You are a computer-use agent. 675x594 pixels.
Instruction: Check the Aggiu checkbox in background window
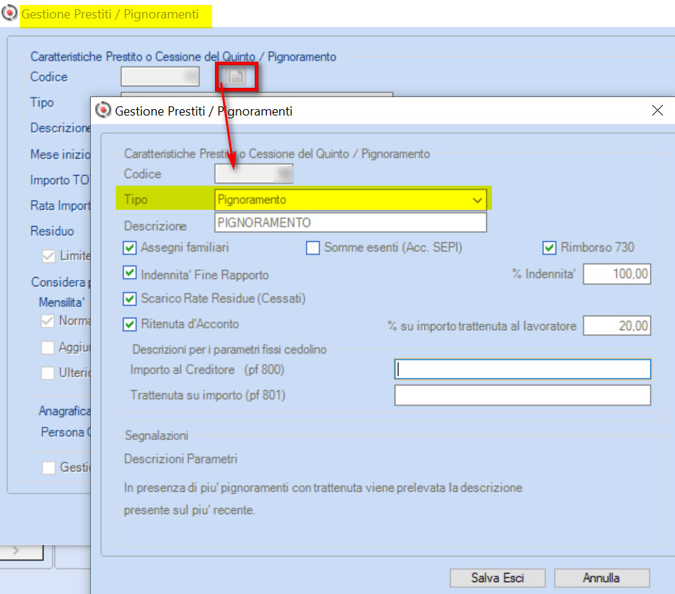tap(48, 347)
